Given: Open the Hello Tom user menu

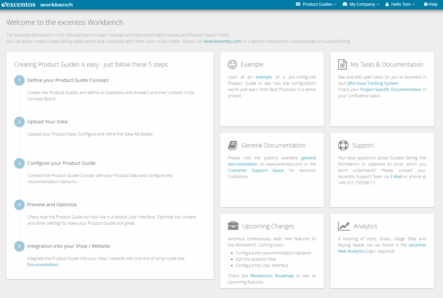Looking at the screenshot, I should pos(400,4).
